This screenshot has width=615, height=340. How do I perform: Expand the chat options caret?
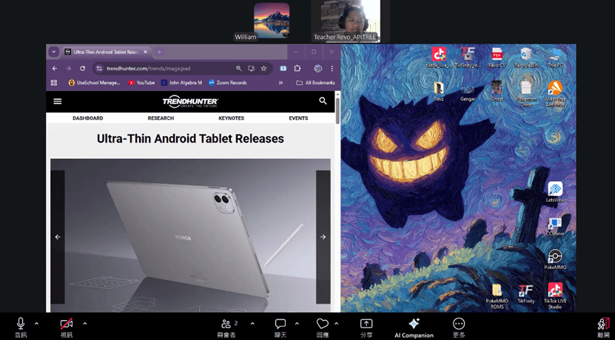pyautogui.click(x=297, y=324)
